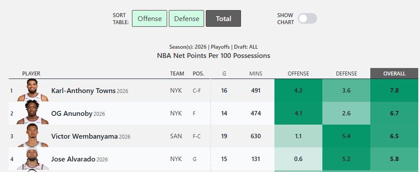
Task: Click Karl-Anthony Towns headshot photo
Action: 33,90
